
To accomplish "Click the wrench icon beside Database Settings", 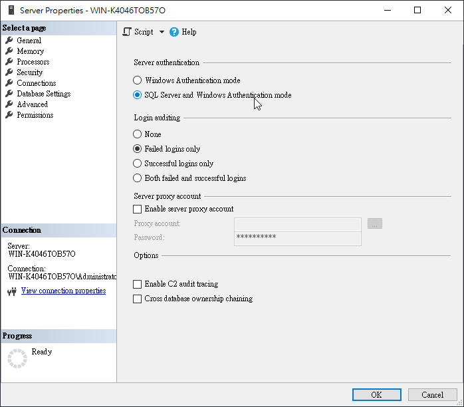I will (x=9, y=93).
